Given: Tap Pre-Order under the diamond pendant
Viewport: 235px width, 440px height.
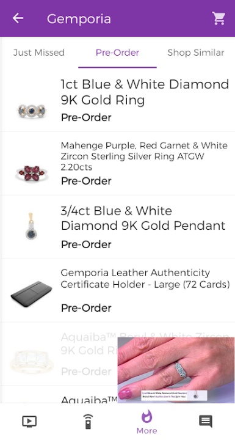Looking at the screenshot, I should click(x=86, y=244).
